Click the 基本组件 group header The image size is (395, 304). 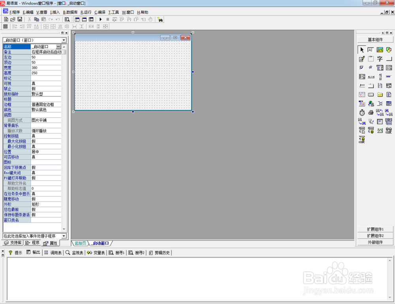[x=375, y=40]
